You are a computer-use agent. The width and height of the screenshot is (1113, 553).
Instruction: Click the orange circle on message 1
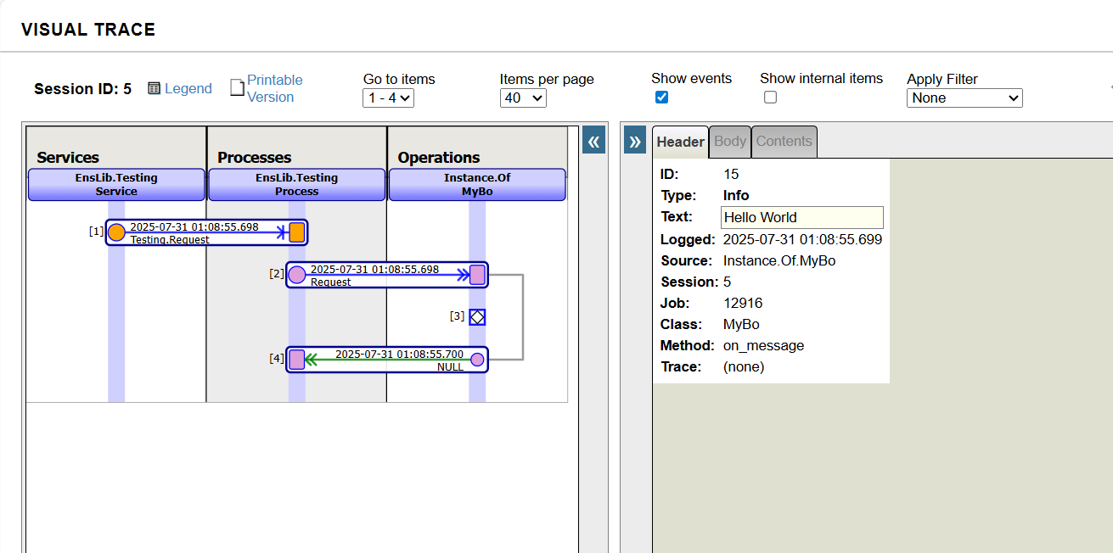(116, 232)
